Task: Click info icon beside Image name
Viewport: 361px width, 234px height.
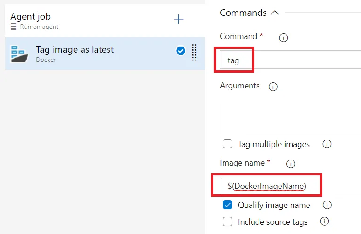Action: tap(291, 164)
